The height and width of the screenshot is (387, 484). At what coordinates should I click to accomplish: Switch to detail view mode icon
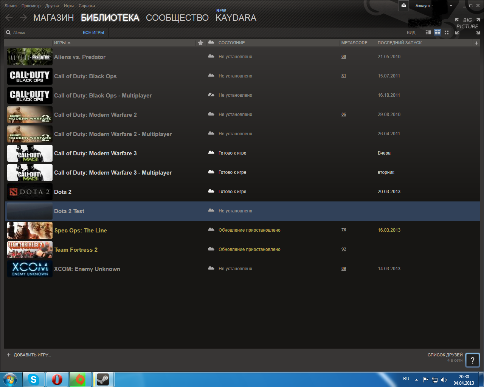click(x=428, y=33)
